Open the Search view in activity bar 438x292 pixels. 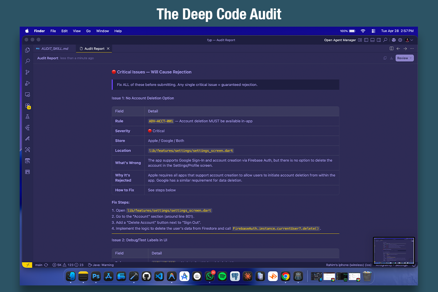point(27,61)
